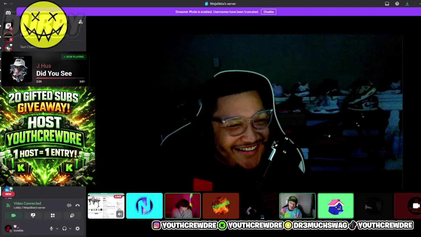Select the LIVE screen share thumbnail
Screen dimensions: 421x237
coord(106,206)
